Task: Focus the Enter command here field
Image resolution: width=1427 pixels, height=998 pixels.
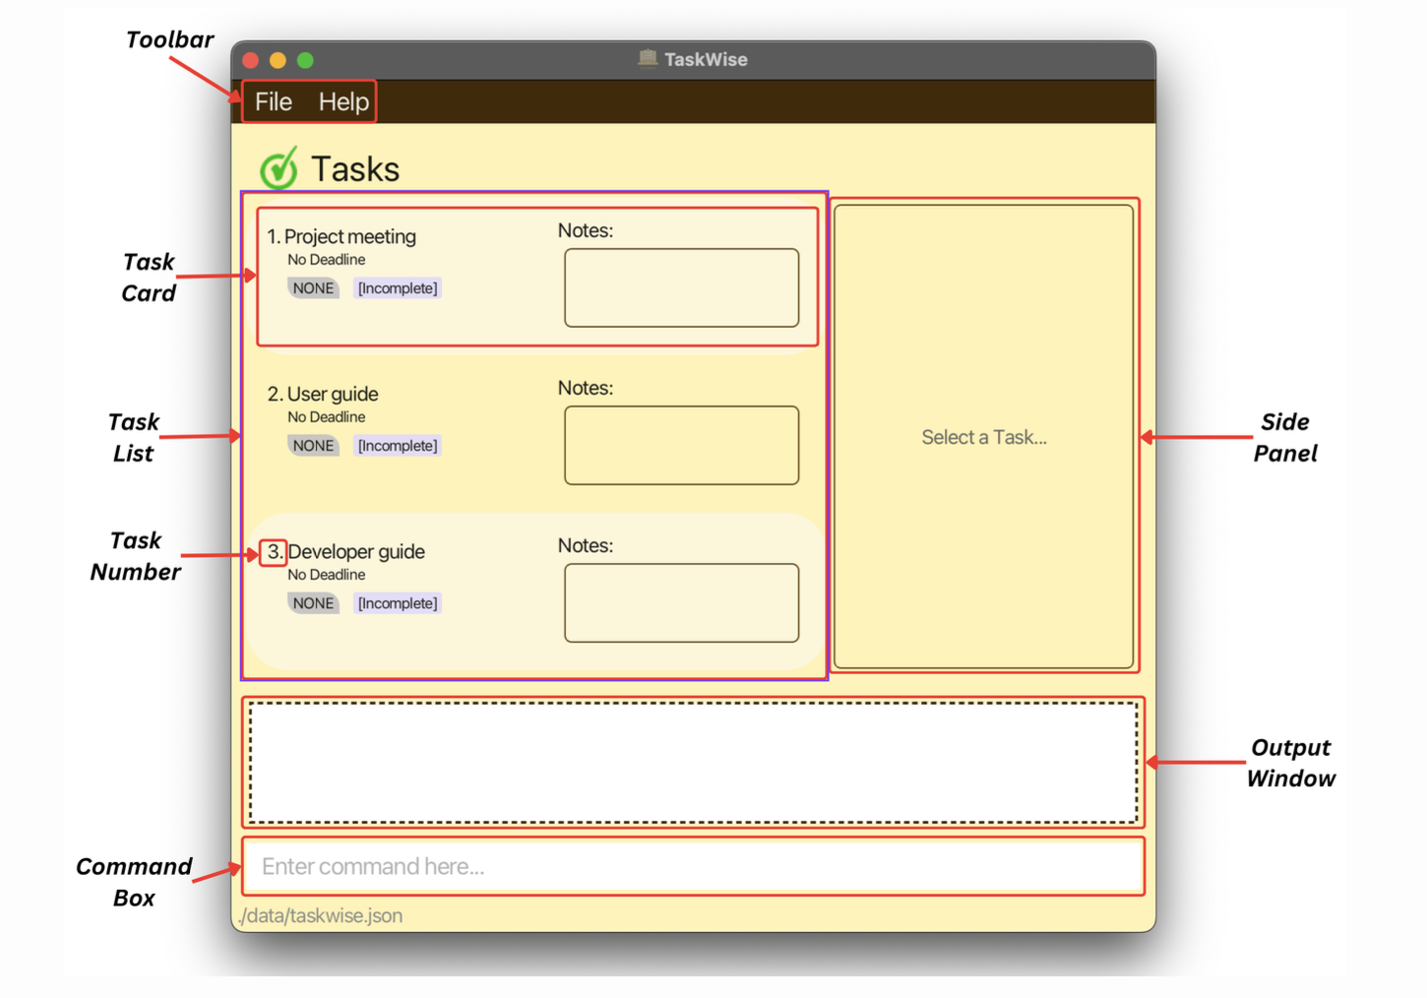Action: (694, 866)
